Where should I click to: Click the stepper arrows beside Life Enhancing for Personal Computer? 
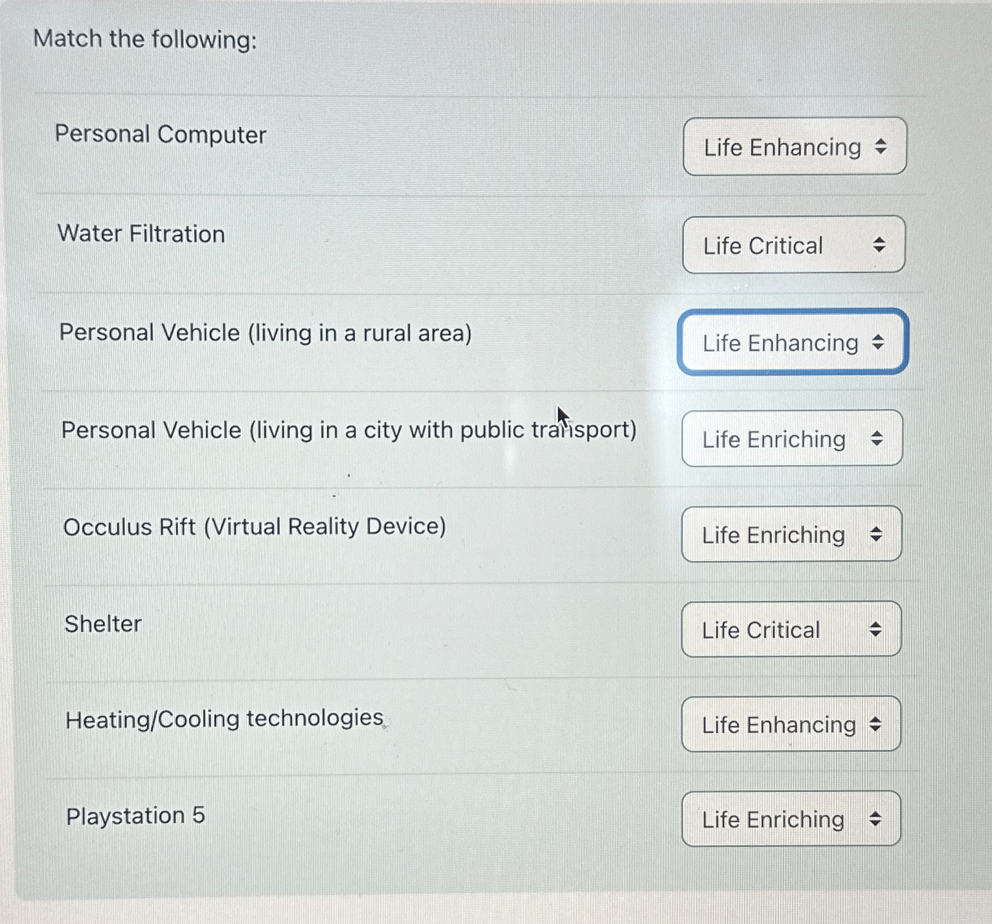(882, 148)
